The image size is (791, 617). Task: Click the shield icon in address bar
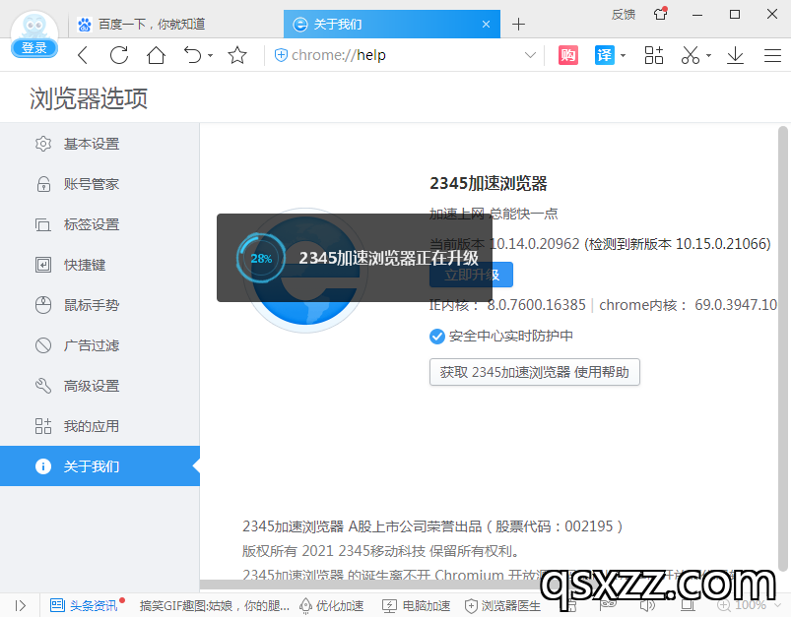[281, 55]
